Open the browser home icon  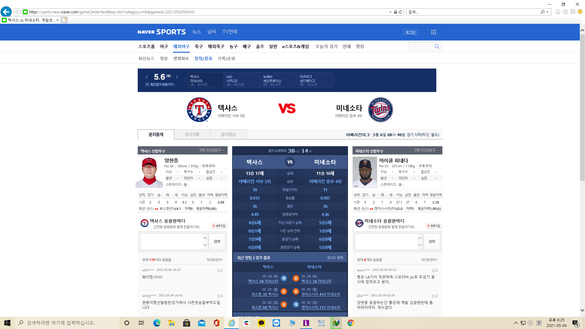(558, 12)
